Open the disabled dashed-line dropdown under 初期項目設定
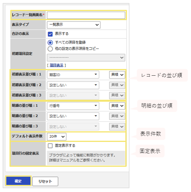This screenshot has width=191, height=192. [86, 58]
